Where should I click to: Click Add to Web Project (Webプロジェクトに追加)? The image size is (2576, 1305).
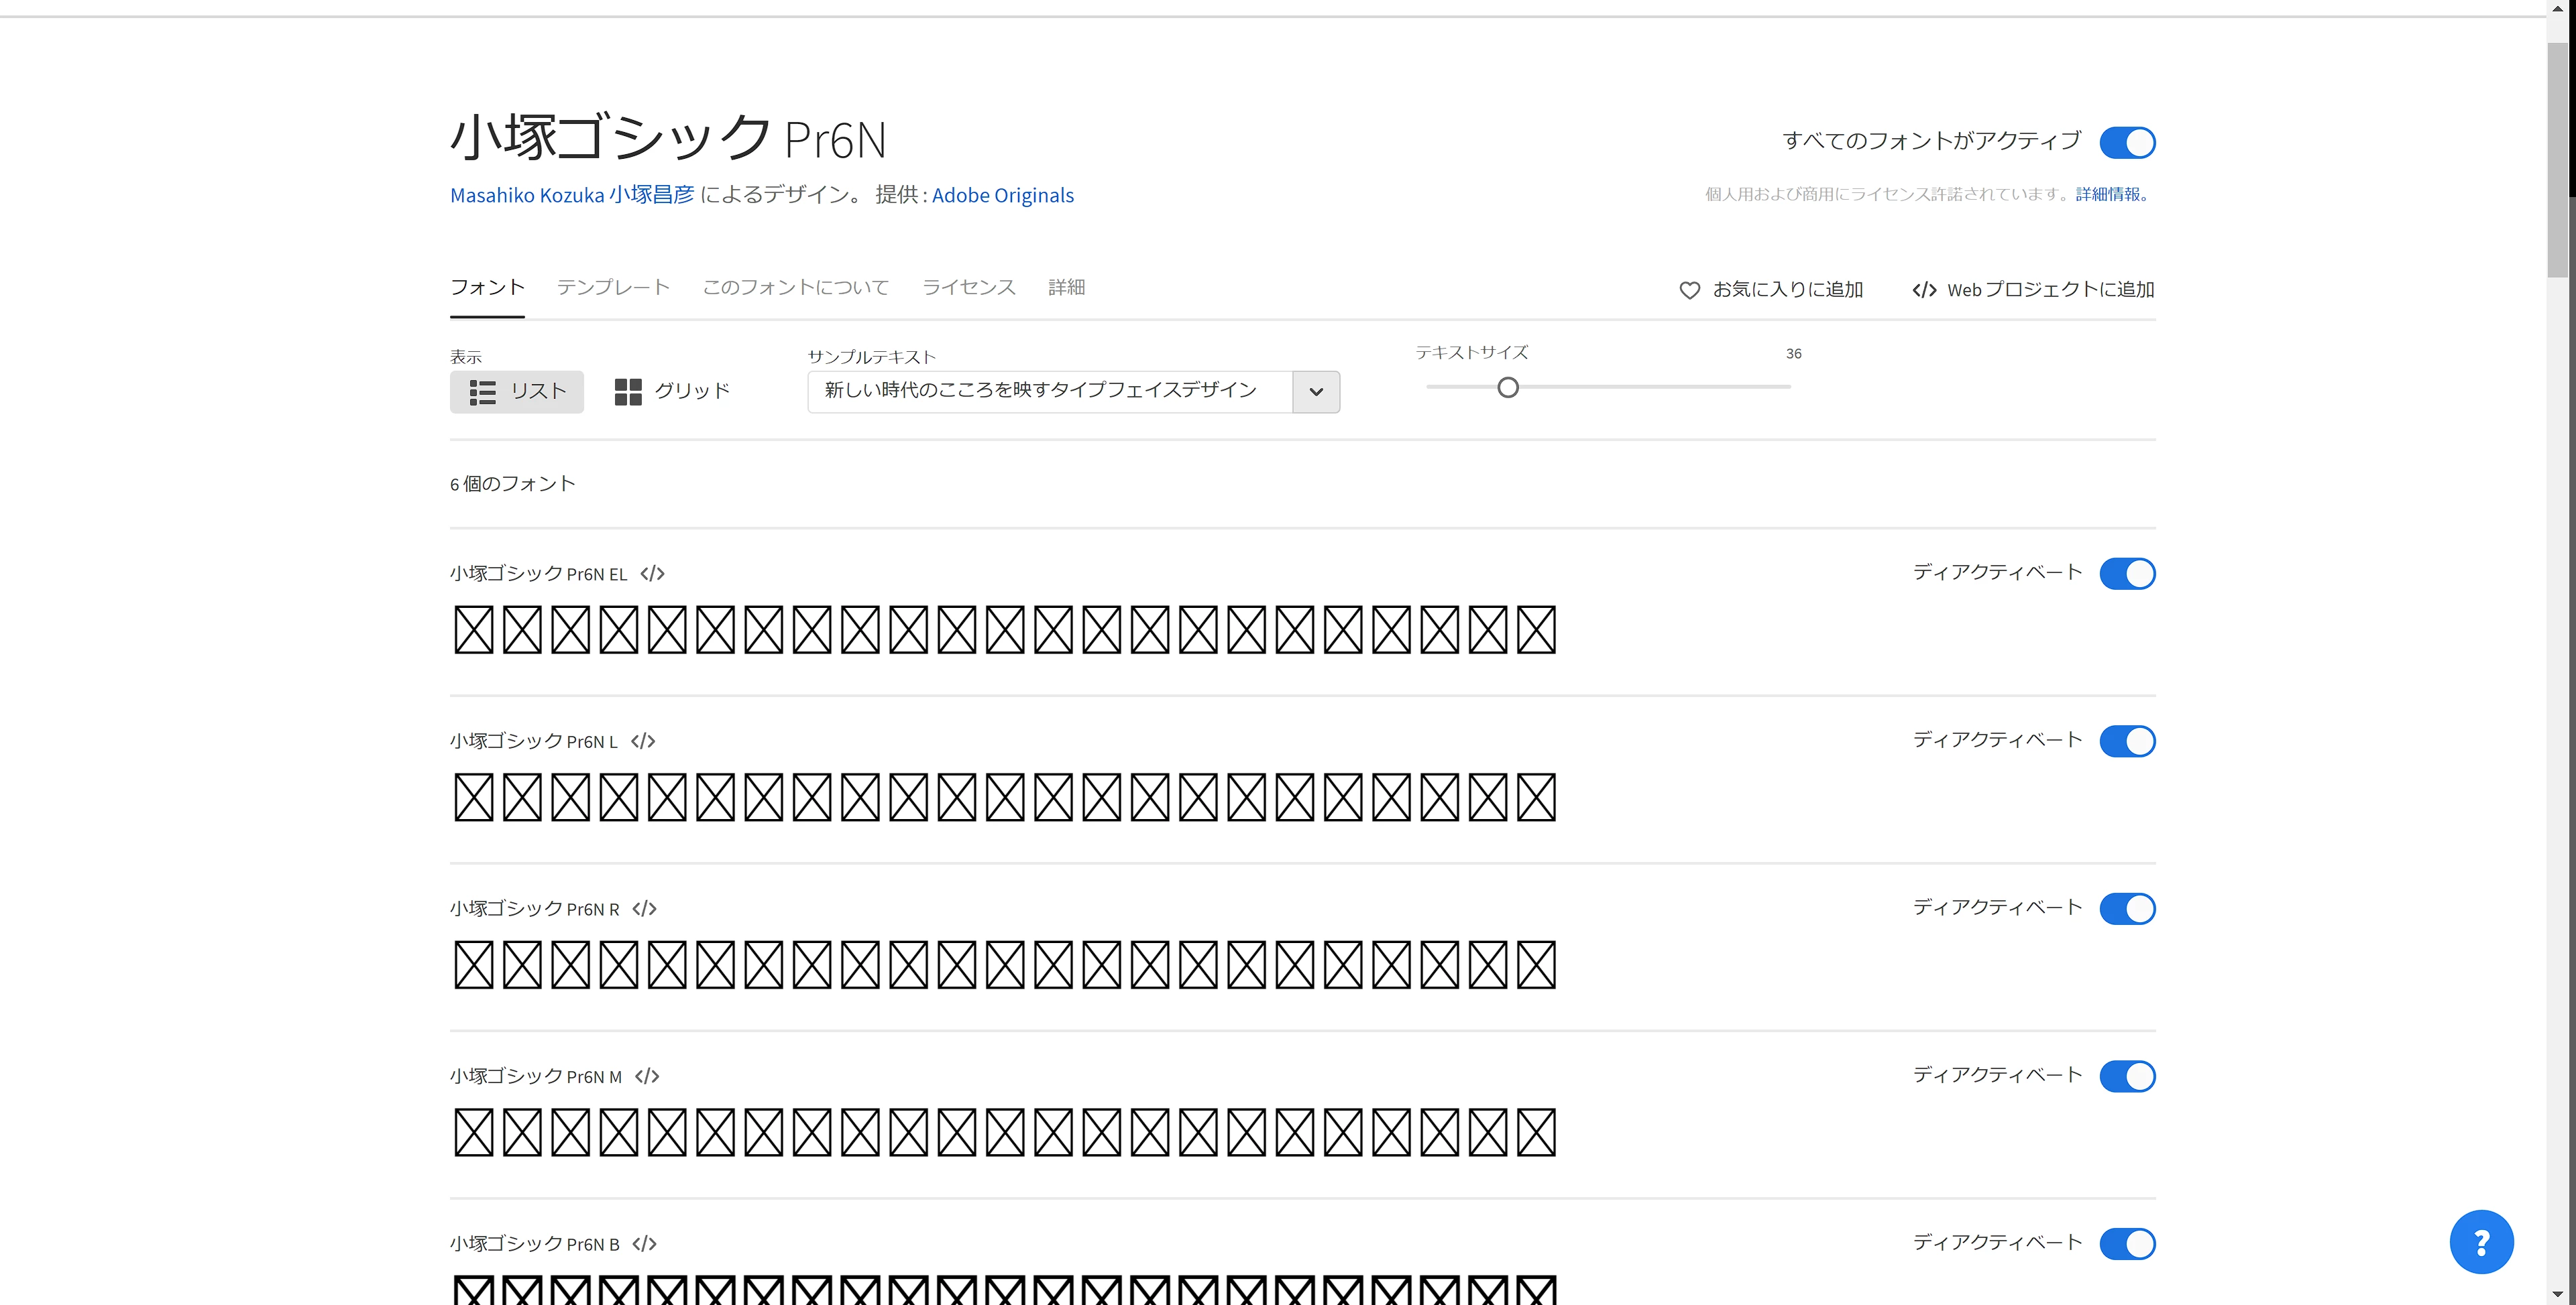point(2033,290)
